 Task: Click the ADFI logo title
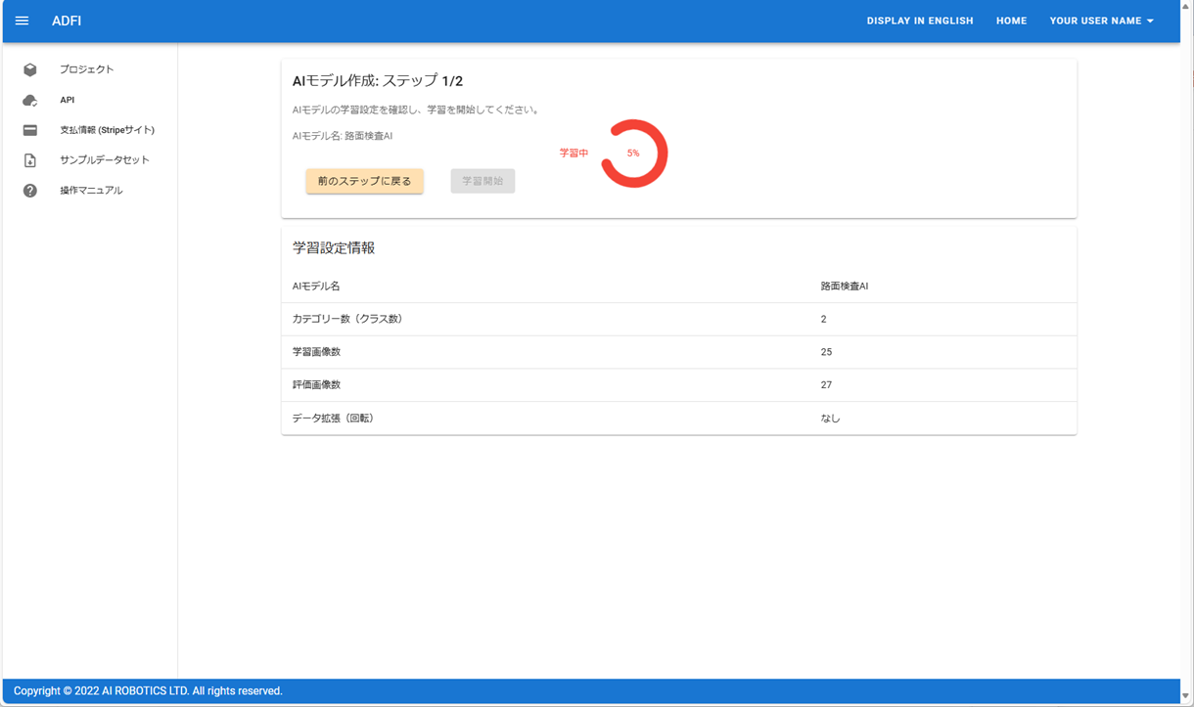tap(67, 21)
